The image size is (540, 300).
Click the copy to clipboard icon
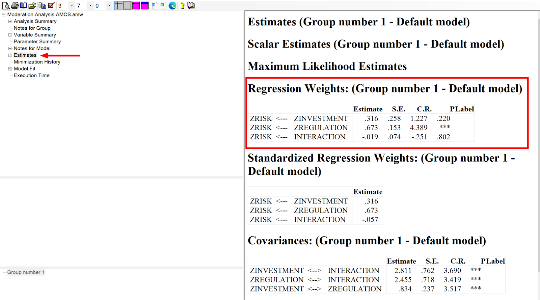click(42, 5)
